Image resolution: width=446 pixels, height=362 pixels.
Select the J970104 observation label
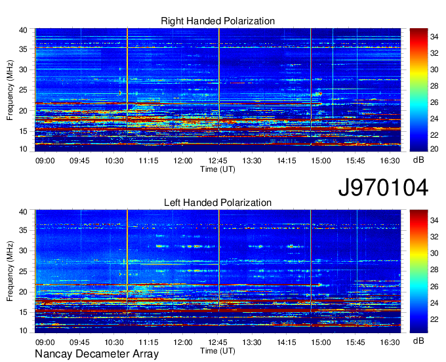click(383, 188)
